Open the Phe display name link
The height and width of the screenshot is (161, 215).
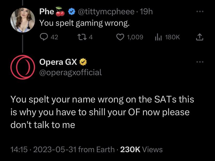click(x=47, y=11)
